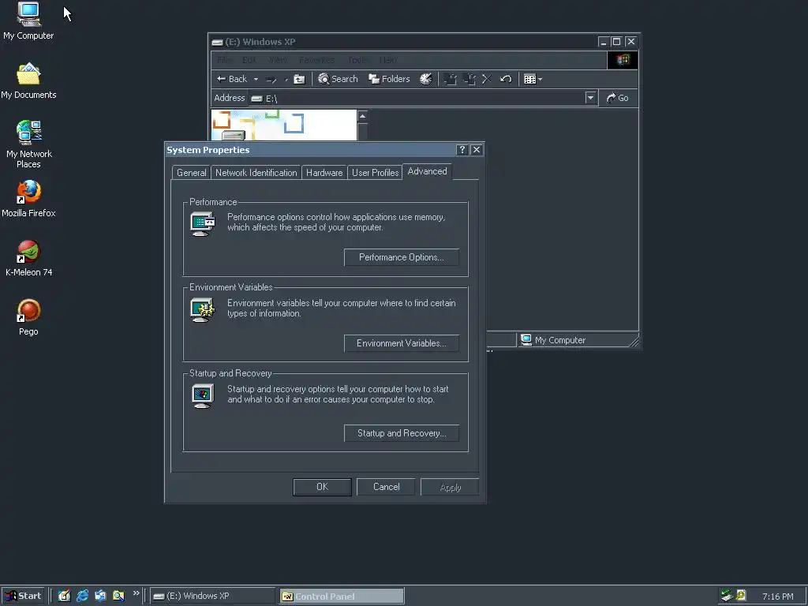Toggle the Folders pane in Explorer
808x606 pixels.
(390, 79)
